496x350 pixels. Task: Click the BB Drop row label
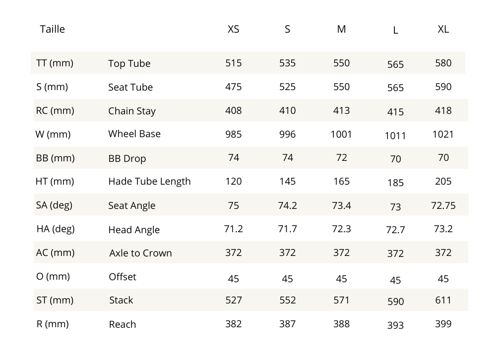pyautogui.click(x=127, y=159)
